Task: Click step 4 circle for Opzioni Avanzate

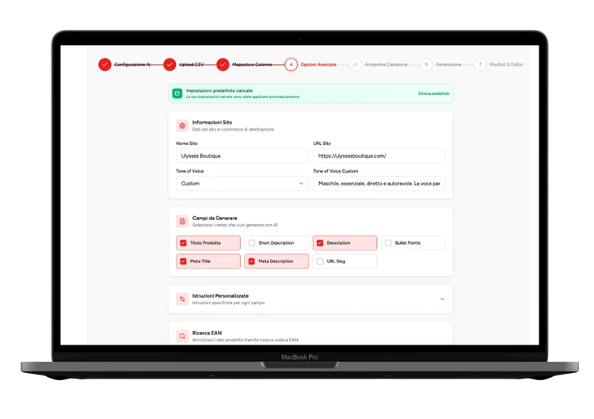Action: pyautogui.click(x=291, y=64)
